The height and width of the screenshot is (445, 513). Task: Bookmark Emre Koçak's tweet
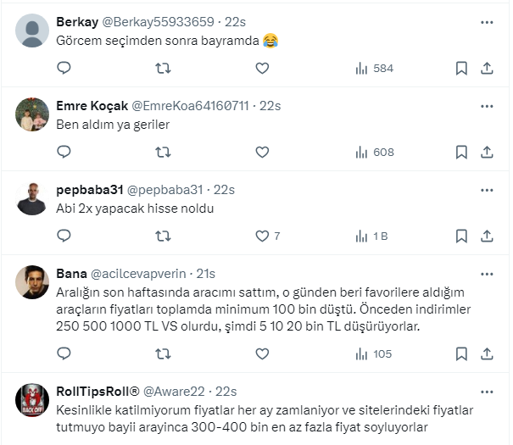[460, 152]
